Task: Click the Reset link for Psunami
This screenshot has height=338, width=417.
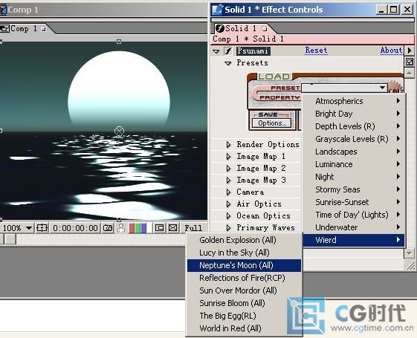Action: tap(316, 51)
